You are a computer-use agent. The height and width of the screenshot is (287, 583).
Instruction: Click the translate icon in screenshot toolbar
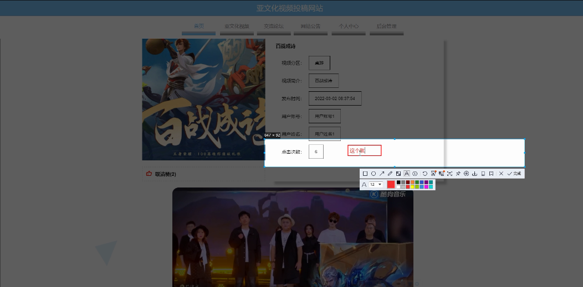point(441,174)
